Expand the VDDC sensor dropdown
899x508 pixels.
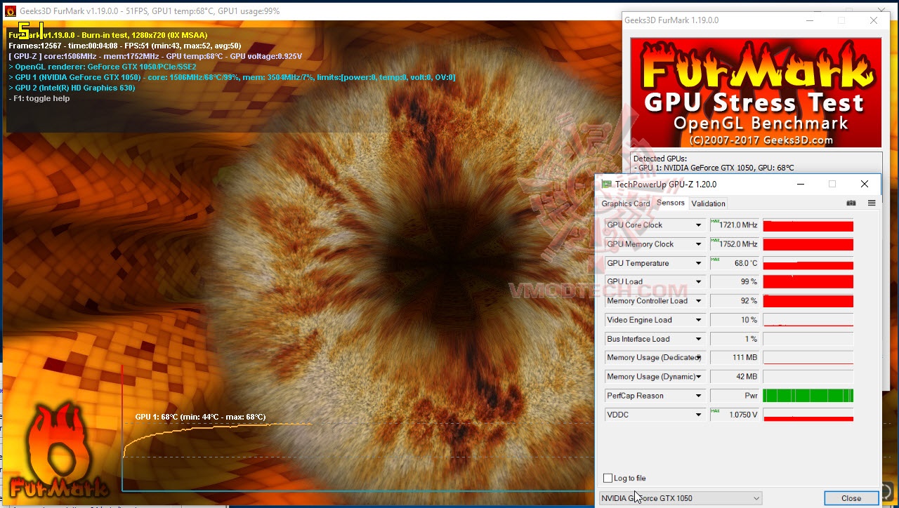tap(699, 415)
